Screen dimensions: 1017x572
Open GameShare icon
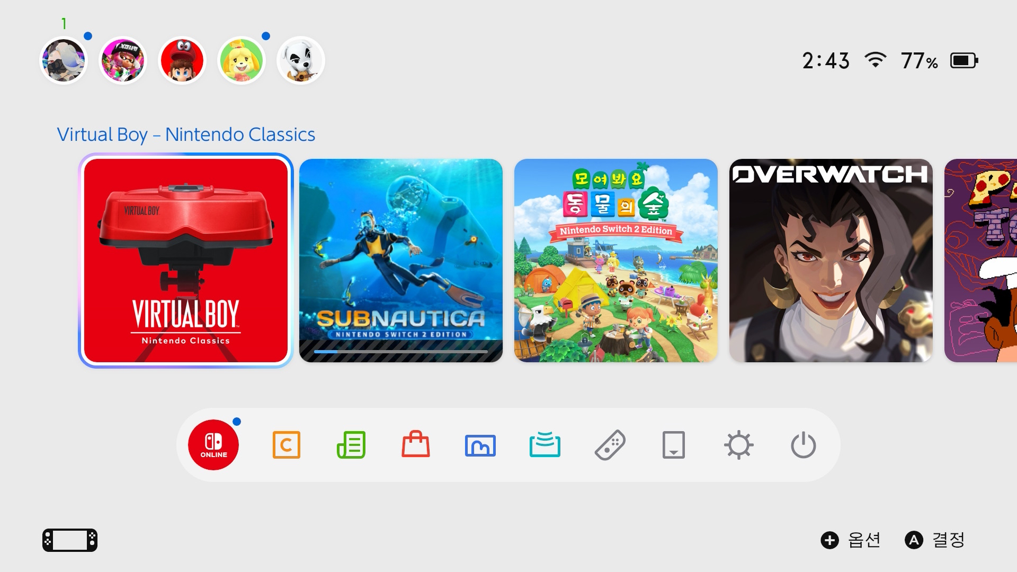545,444
